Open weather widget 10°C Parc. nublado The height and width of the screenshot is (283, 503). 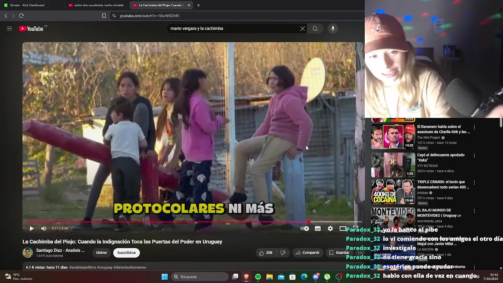pos(18,277)
